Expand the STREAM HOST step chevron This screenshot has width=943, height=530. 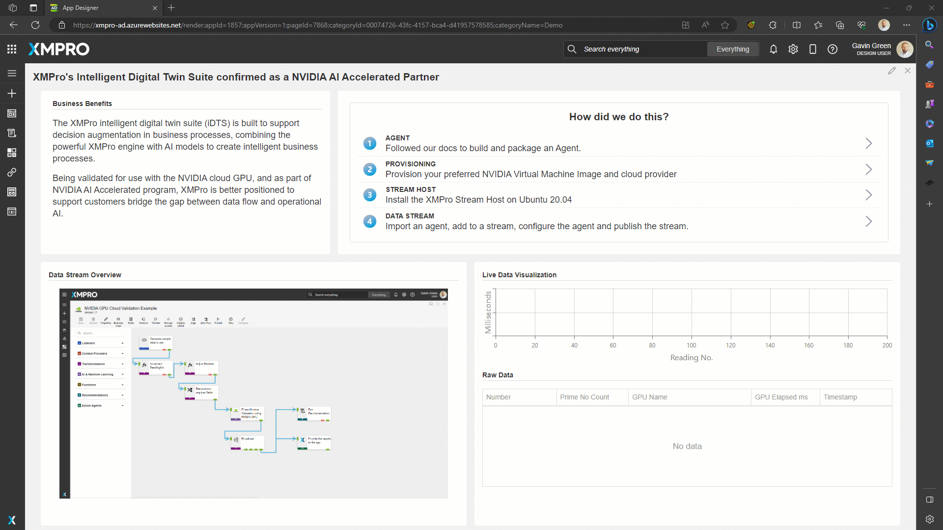pos(868,195)
